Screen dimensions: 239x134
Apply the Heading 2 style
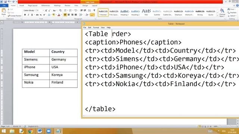pos(135,12)
